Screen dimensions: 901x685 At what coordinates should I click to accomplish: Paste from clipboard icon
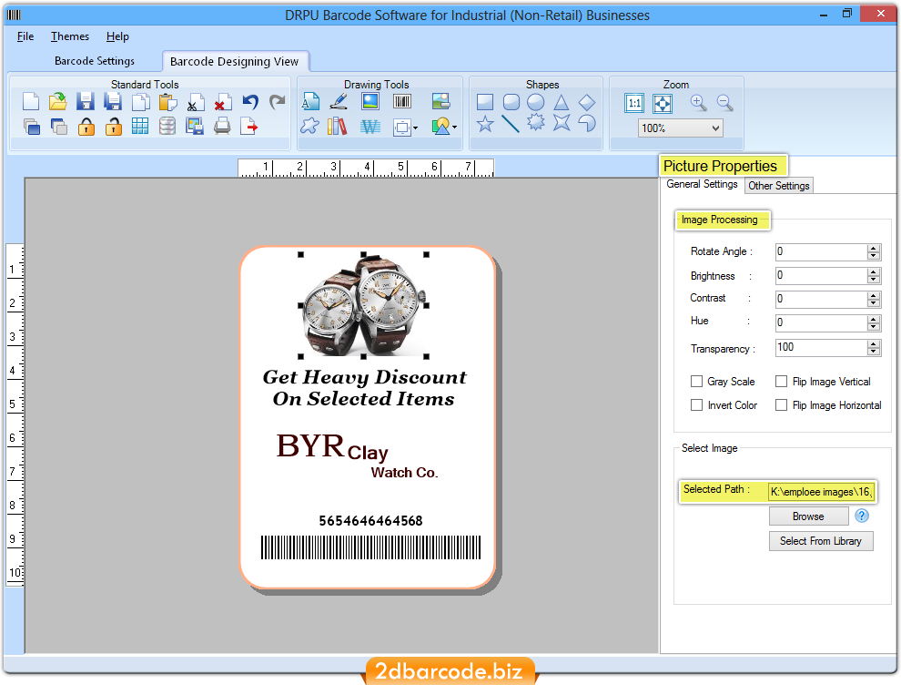167,102
